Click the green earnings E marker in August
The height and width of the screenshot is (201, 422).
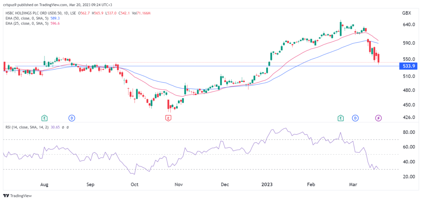click(45, 118)
